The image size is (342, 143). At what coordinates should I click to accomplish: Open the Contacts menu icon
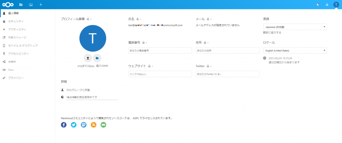(327, 5)
